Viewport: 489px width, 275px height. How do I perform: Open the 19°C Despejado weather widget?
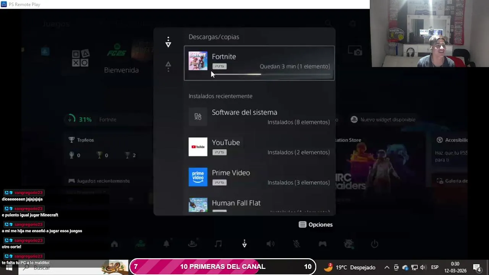350,267
